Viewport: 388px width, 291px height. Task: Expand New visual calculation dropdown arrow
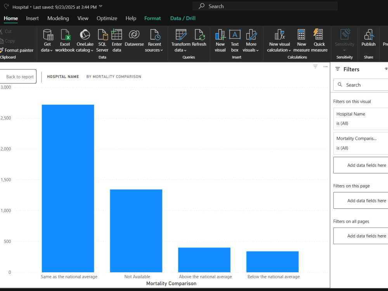point(289,50)
